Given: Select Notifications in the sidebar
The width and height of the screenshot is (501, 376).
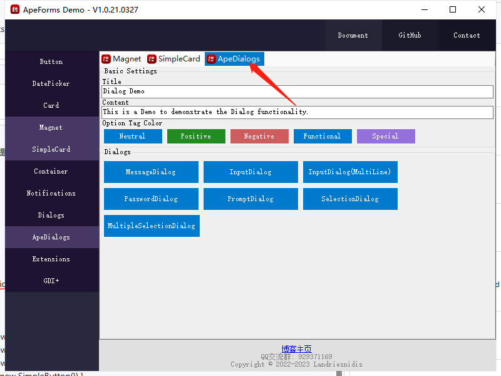Looking at the screenshot, I should tap(51, 193).
